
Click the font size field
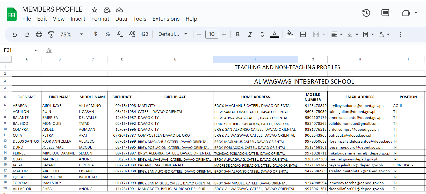212,34
